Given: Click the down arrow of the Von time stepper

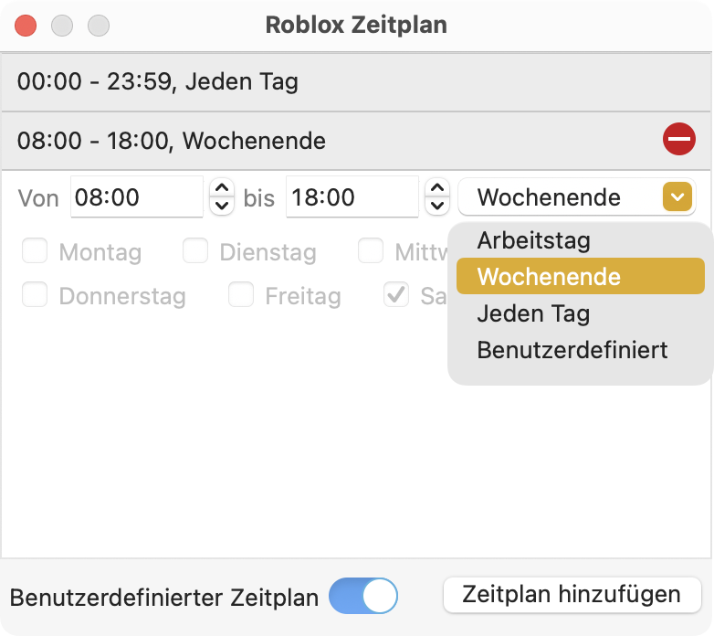Looking at the screenshot, I should (x=222, y=206).
